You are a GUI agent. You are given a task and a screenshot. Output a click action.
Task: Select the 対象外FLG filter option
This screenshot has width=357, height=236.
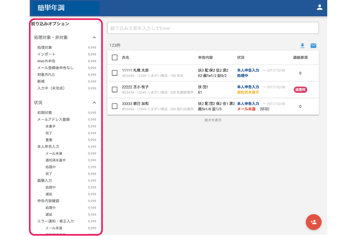(x=47, y=75)
